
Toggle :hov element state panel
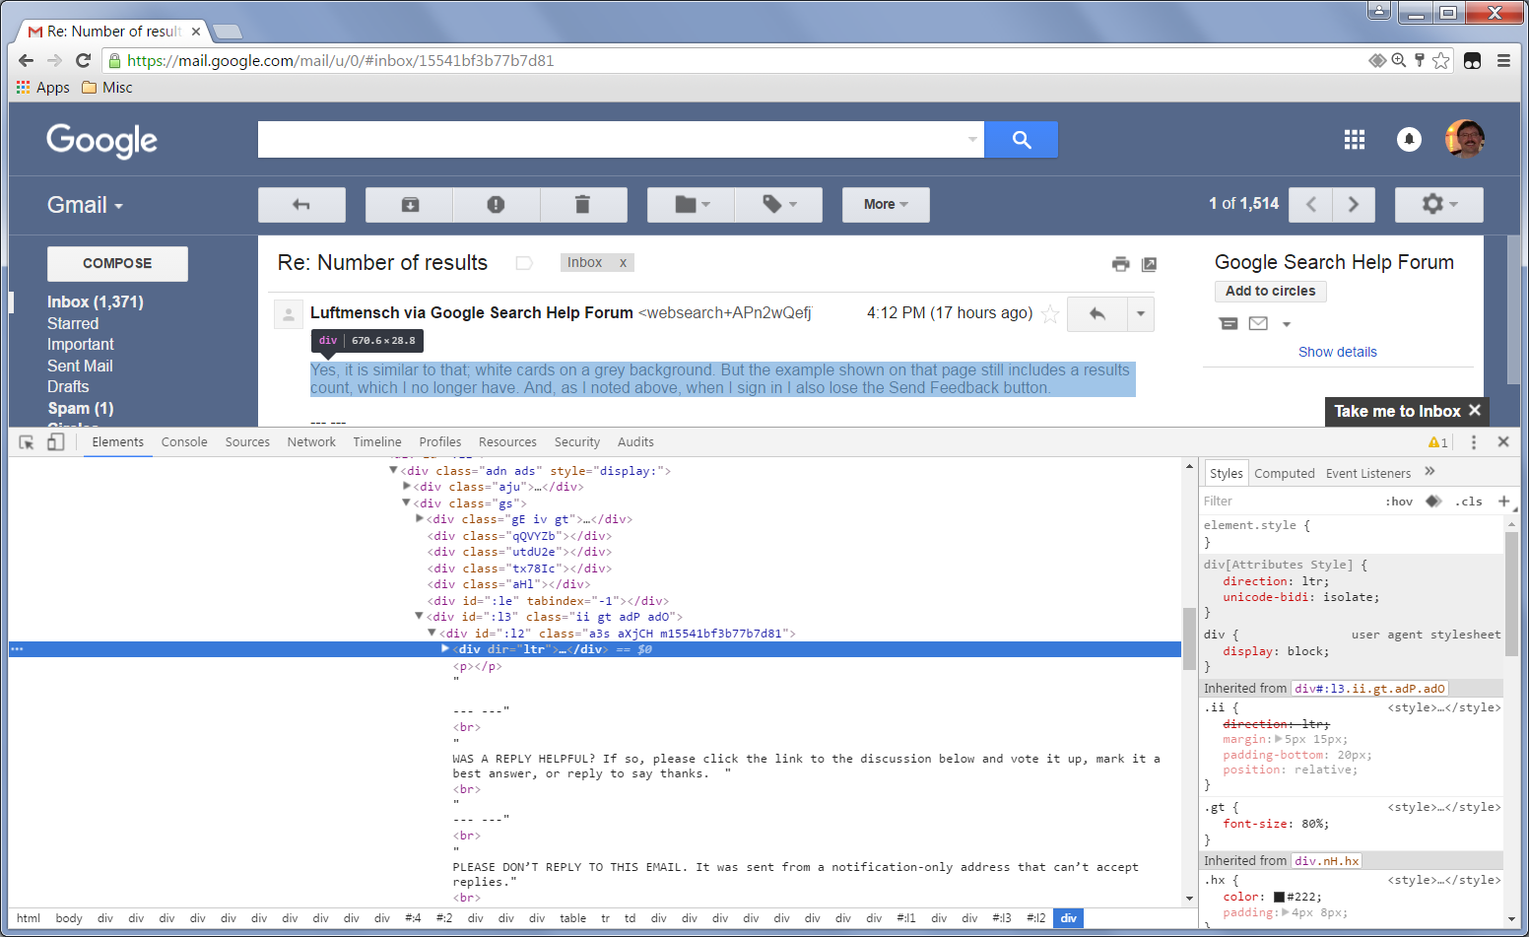pyautogui.click(x=1399, y=502)
